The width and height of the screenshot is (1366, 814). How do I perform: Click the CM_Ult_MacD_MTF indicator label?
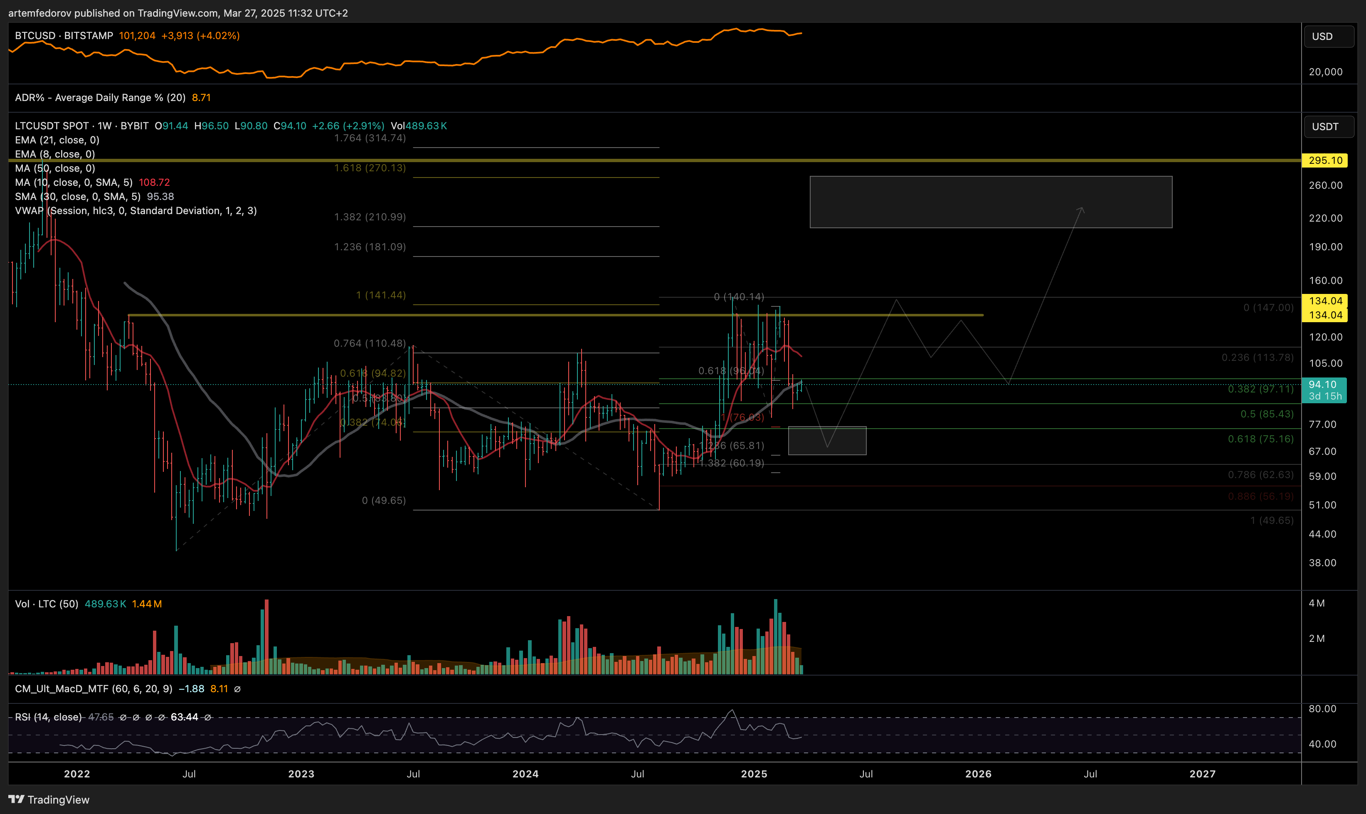pyautogui.click(x=93, y=689)
